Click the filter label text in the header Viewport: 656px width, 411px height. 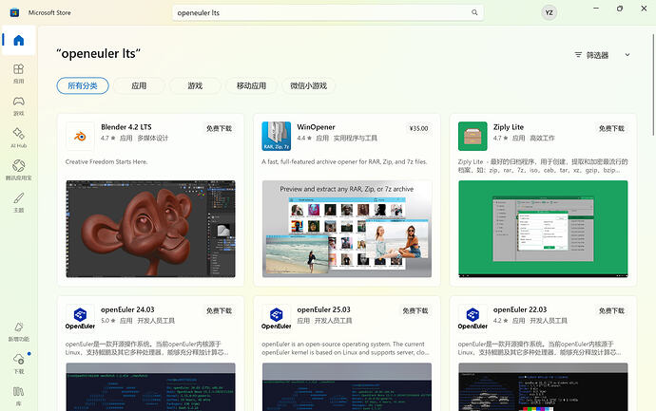(597, 55)
